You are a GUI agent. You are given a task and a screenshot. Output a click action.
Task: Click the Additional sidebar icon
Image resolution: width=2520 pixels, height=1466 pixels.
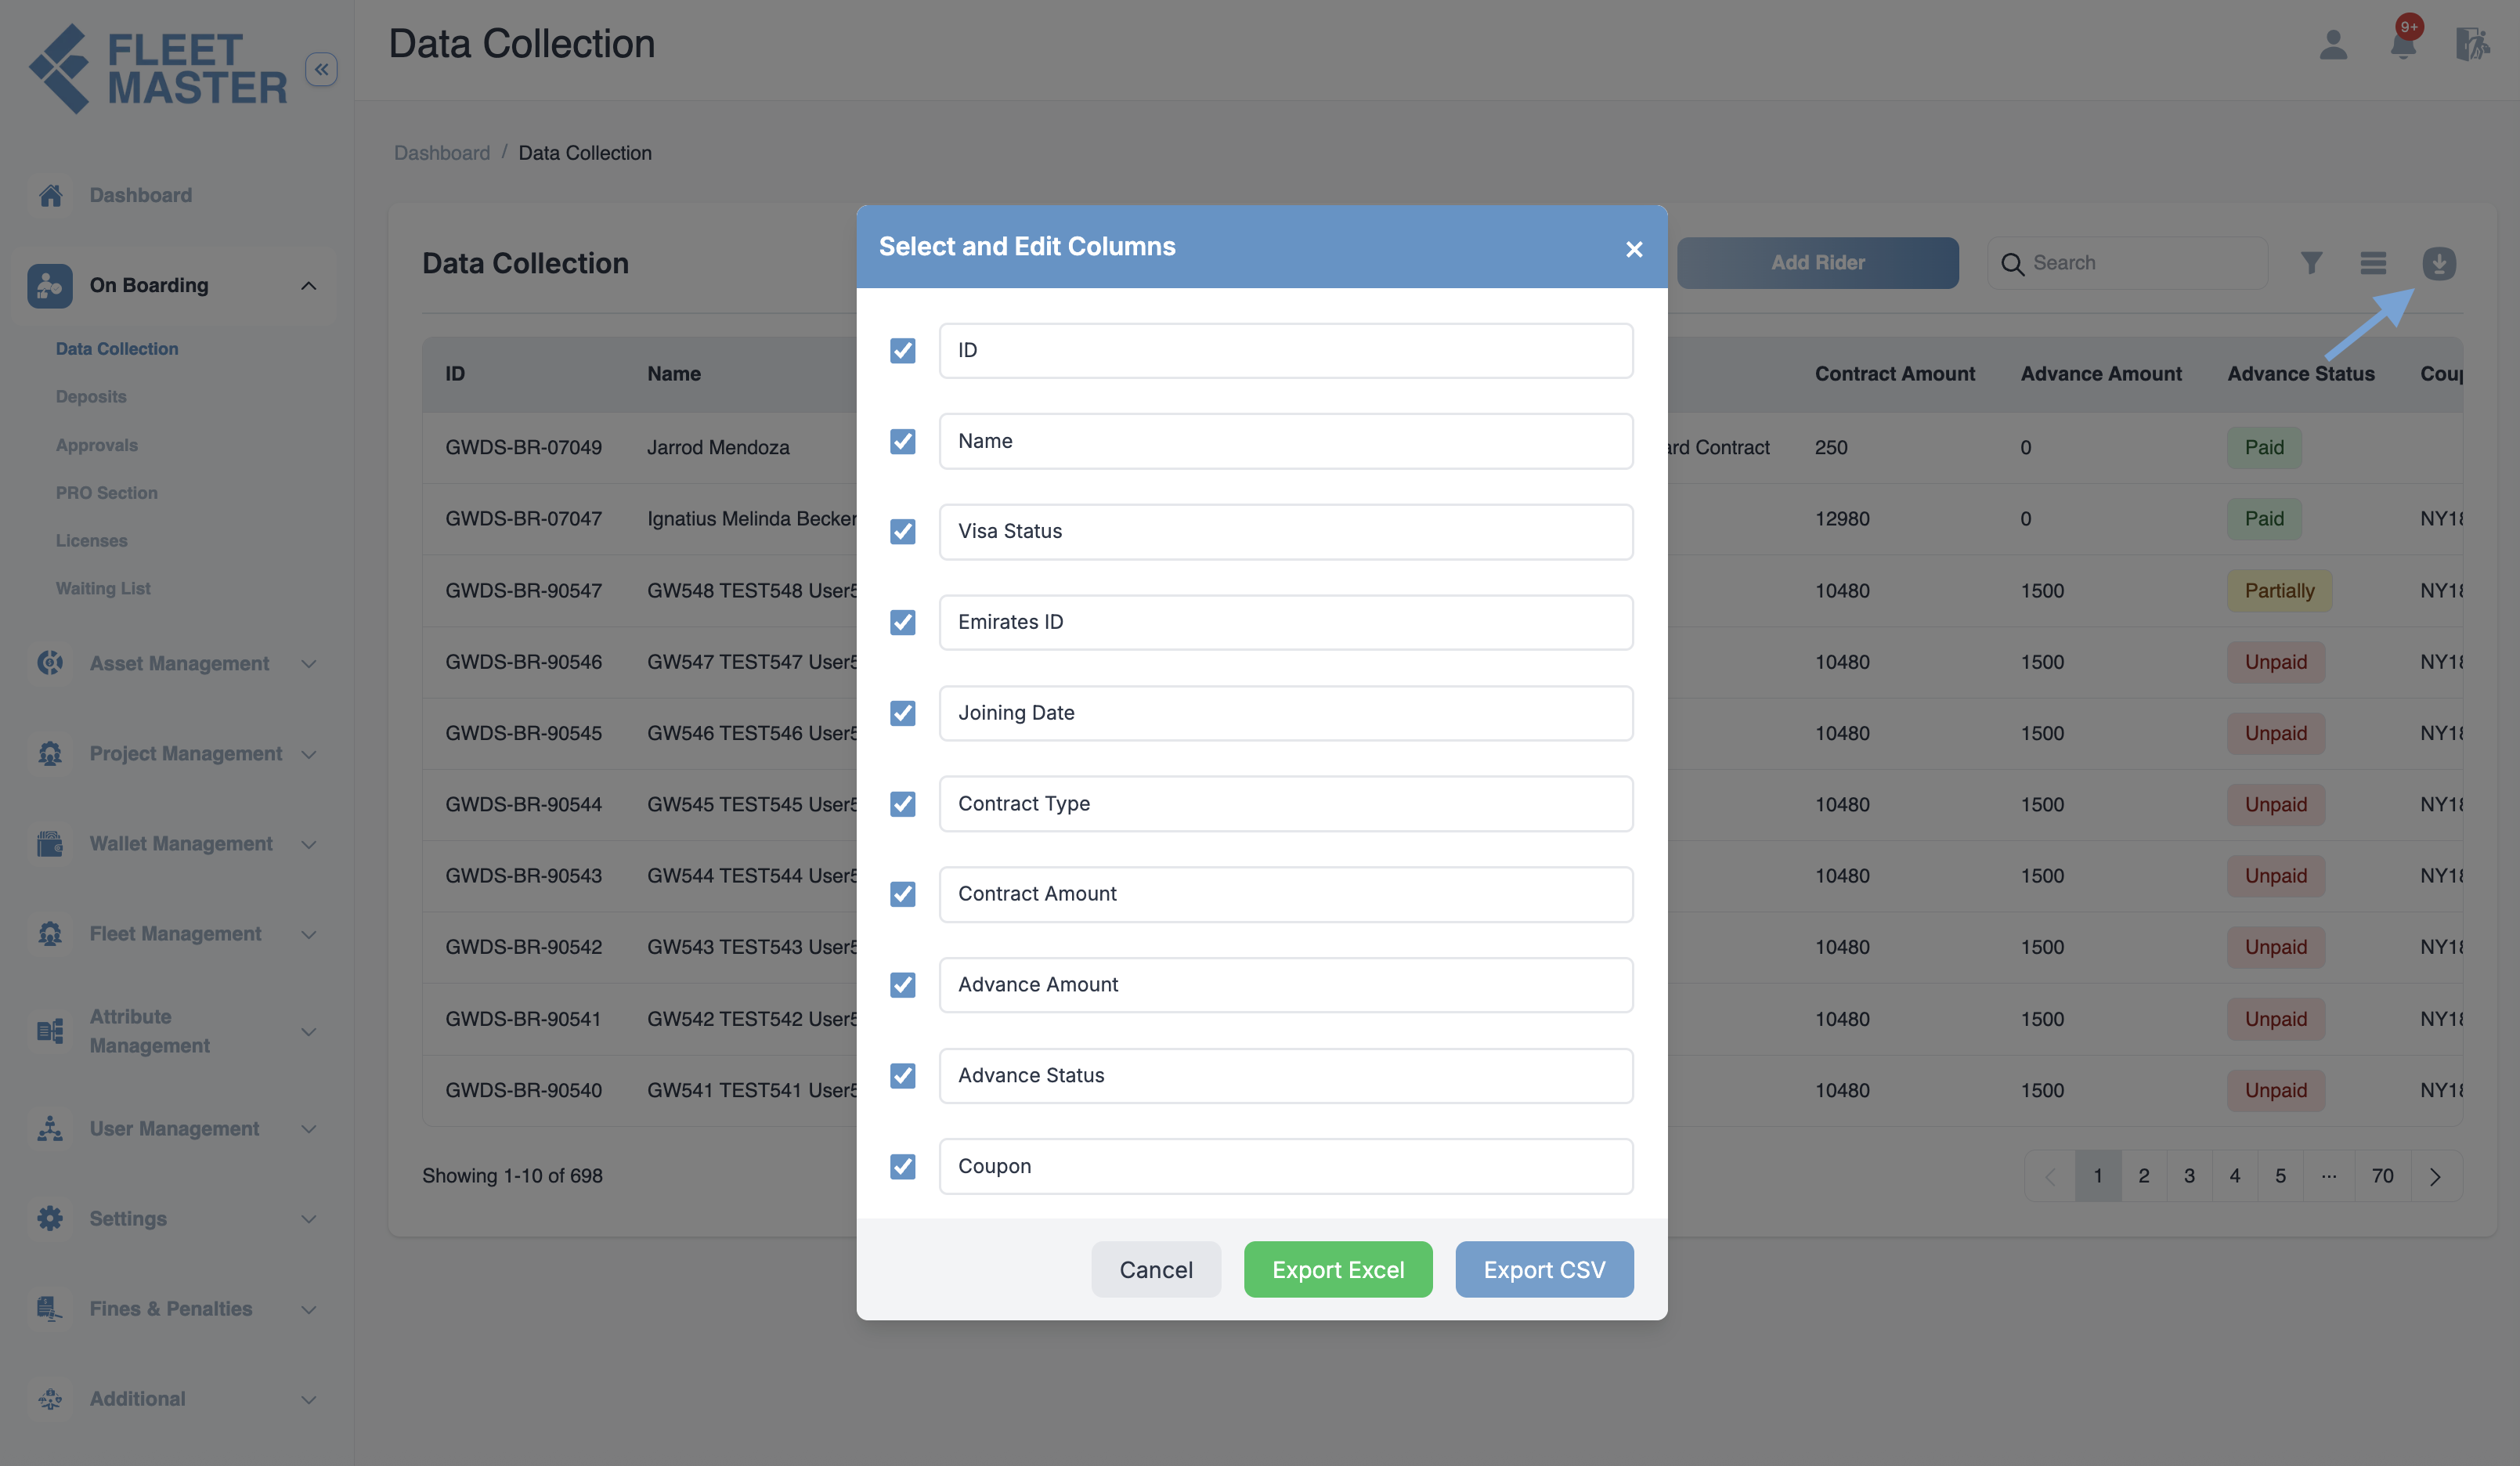pos(50,1399)
